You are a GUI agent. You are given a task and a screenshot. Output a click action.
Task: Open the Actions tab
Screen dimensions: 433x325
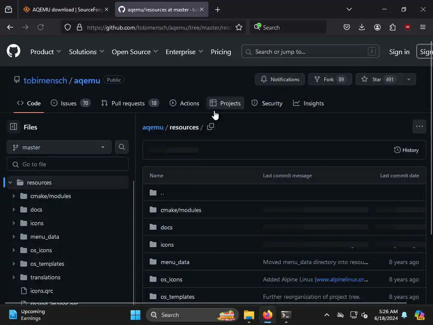pyautogui.click(x=184, y=103)
